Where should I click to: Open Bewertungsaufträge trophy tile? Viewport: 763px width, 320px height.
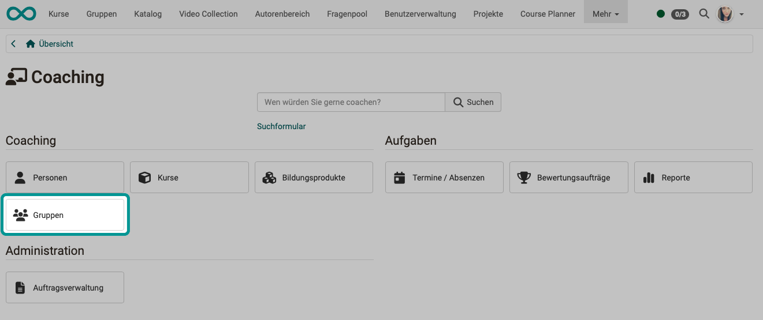568,178
